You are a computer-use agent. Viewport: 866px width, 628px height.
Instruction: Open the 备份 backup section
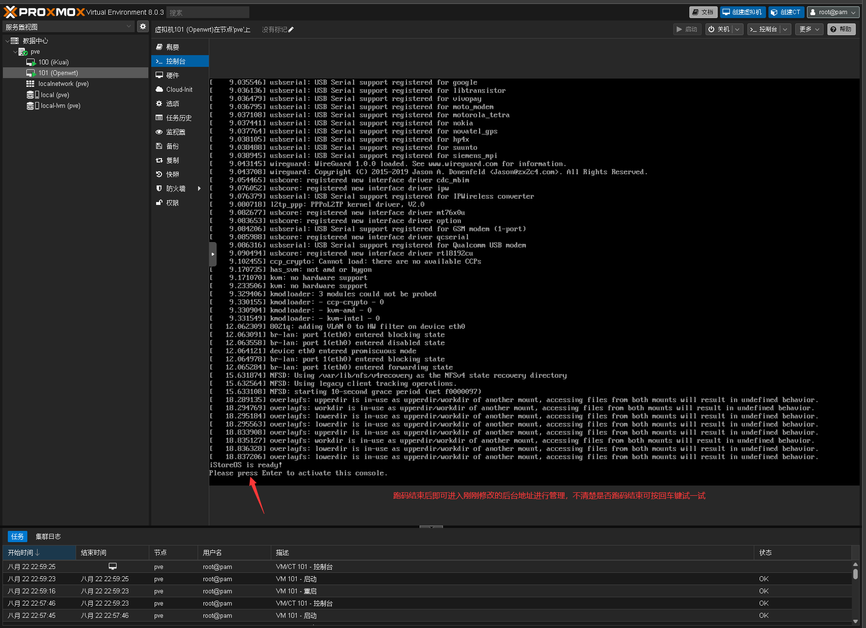[172, 146]
